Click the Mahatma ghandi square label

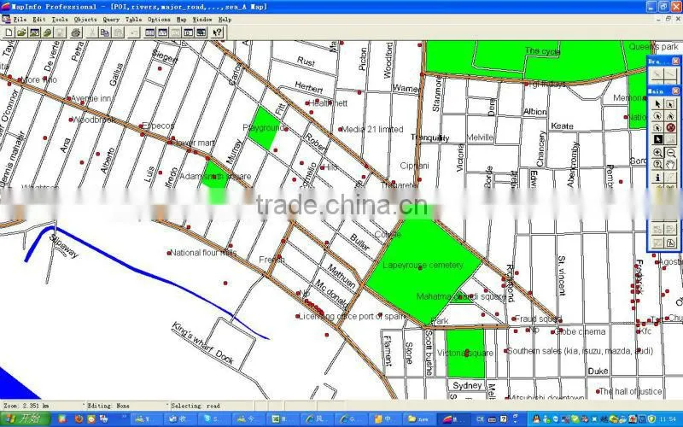coord(461,296)
